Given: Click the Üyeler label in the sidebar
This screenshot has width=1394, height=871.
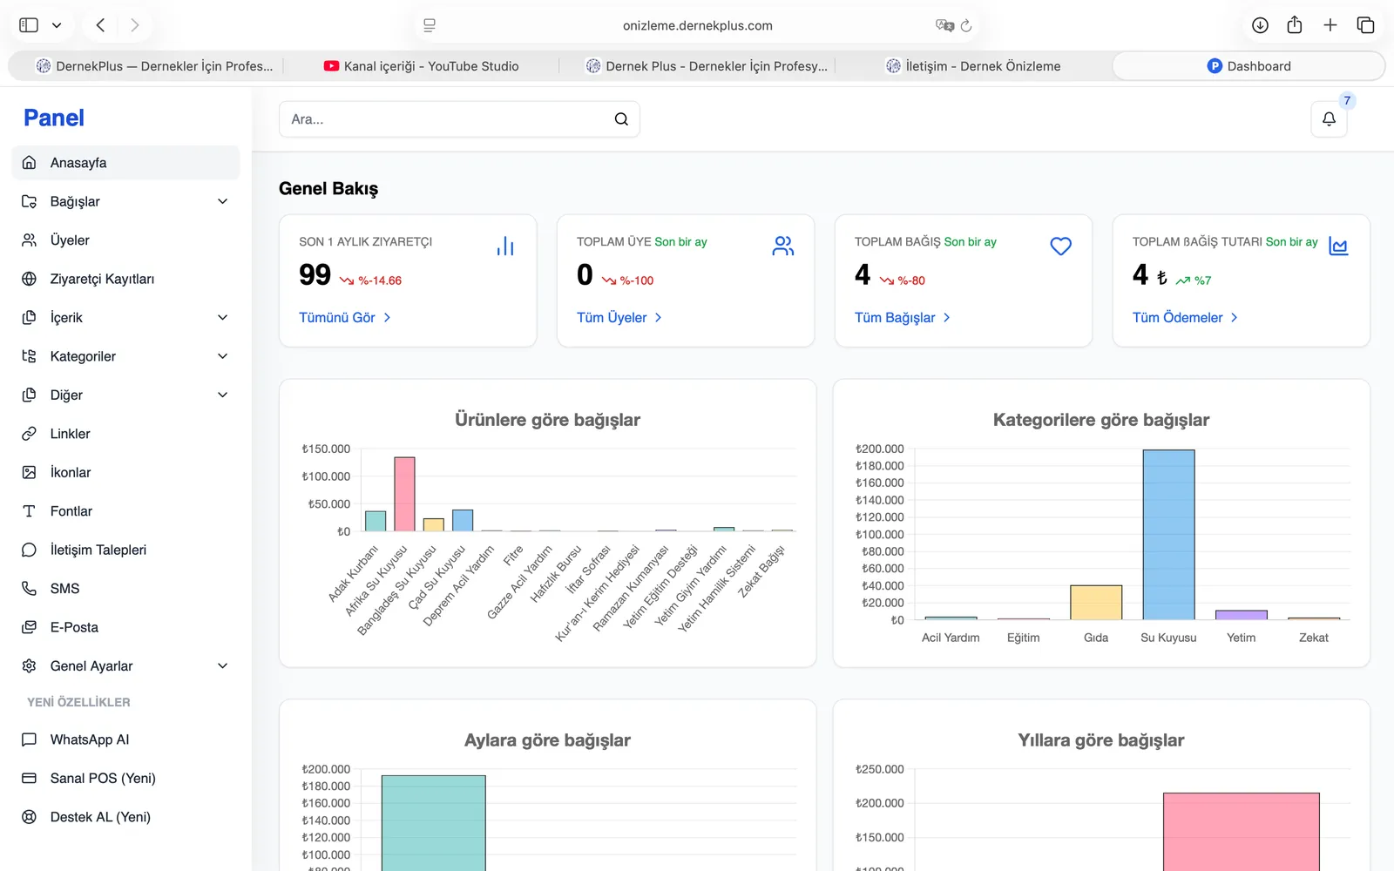Looking at the screenshot, I should coord(70,240).
